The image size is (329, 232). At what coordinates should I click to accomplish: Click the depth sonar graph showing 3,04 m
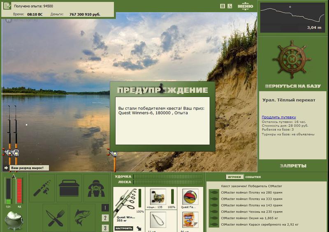coord(292,17)
